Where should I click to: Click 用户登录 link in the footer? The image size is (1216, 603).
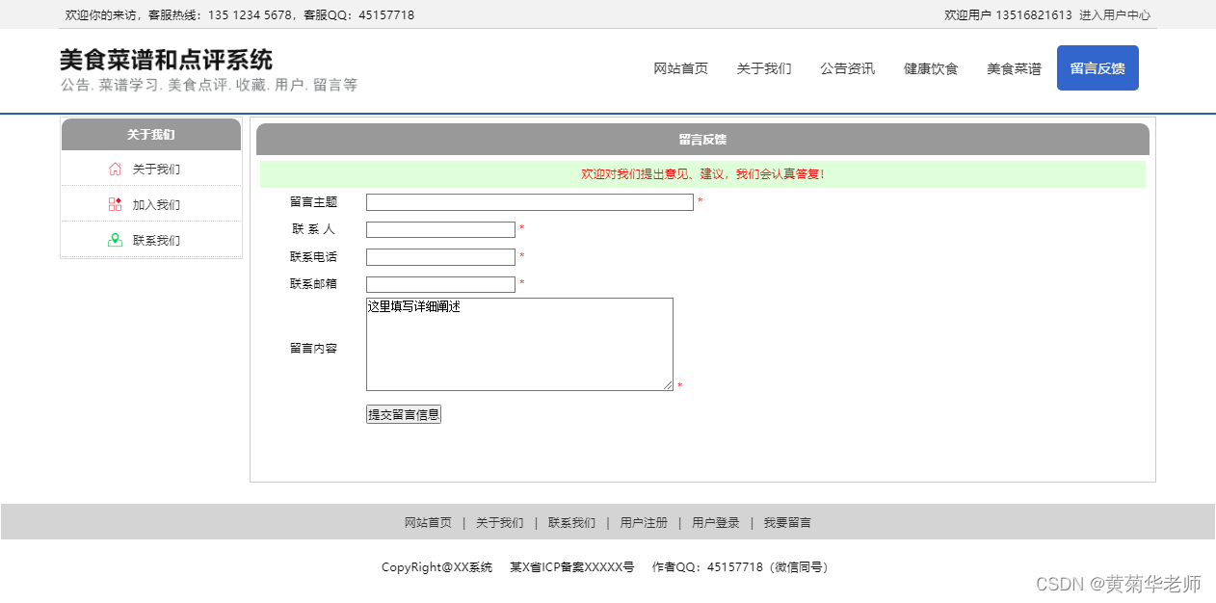(x=716, y=522)
